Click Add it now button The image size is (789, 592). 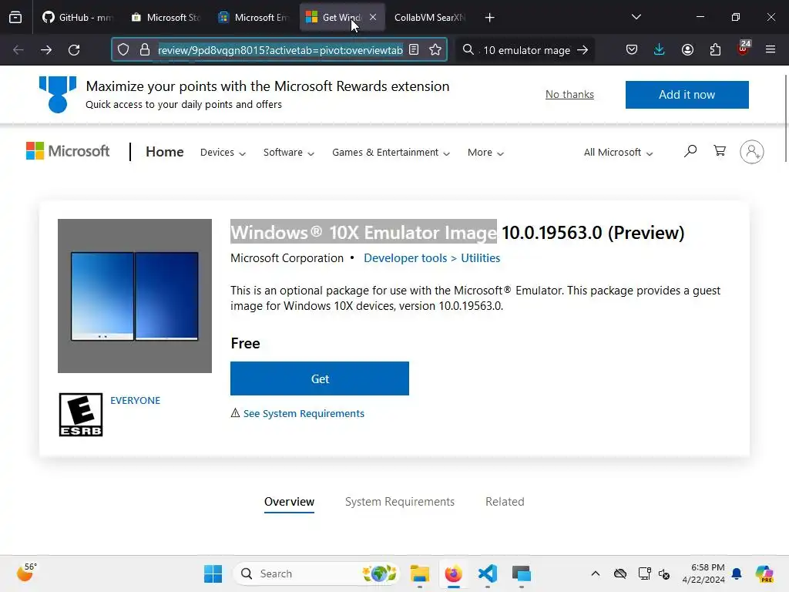pyautogui.click(x=687, y=95)
